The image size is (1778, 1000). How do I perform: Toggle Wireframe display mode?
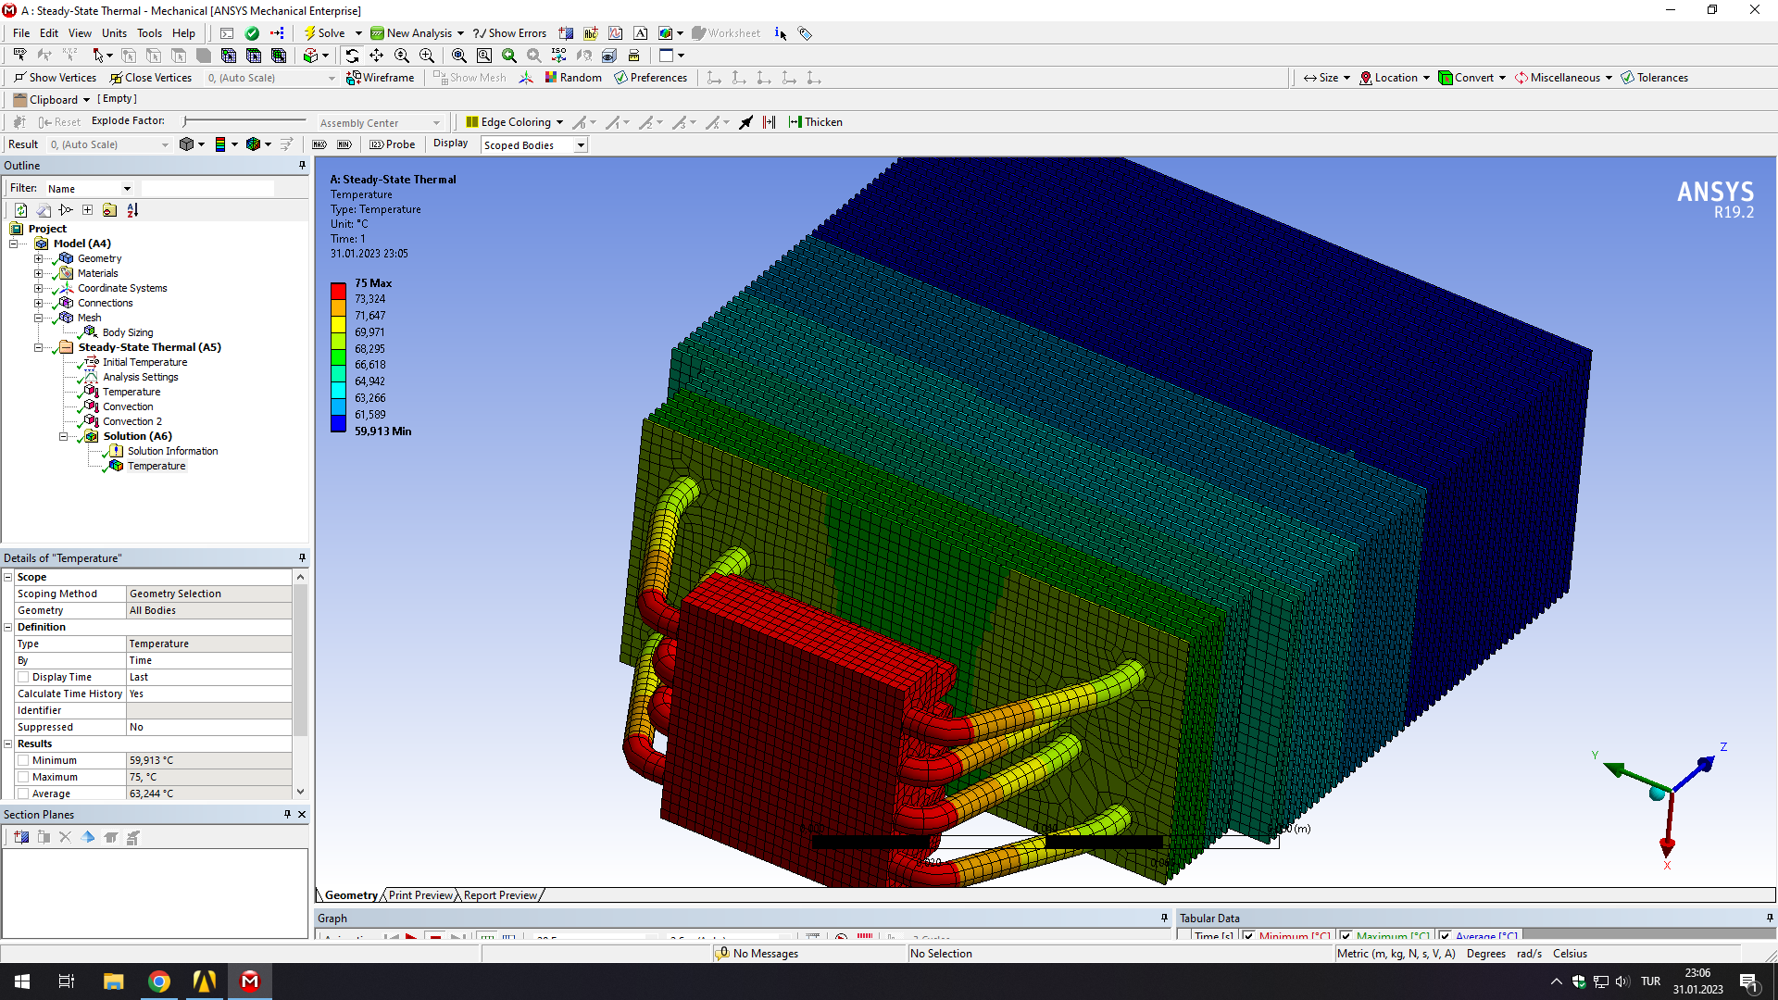[381, 78]
